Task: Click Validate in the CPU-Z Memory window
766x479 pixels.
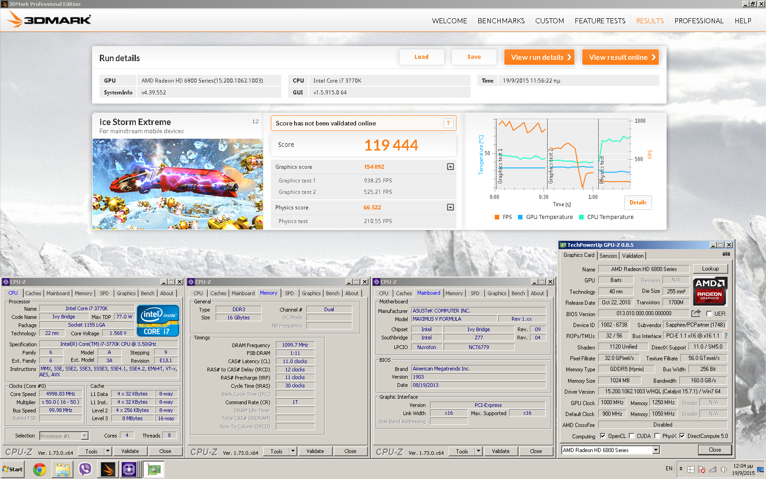Action: (315, 451)
